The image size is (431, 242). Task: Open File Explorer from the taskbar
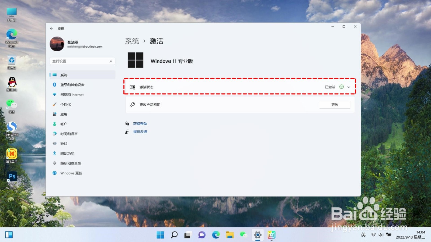230,235
